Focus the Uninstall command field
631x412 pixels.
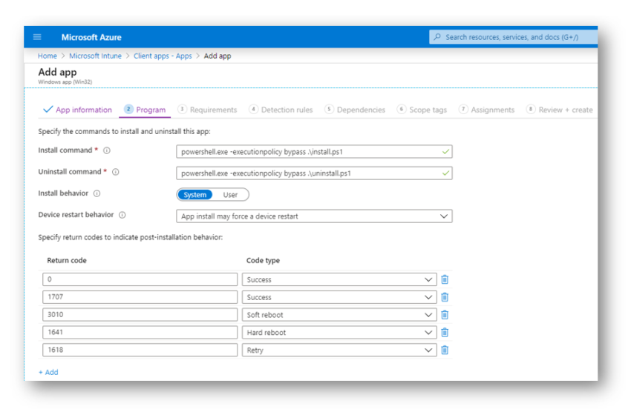pos(314,173)
